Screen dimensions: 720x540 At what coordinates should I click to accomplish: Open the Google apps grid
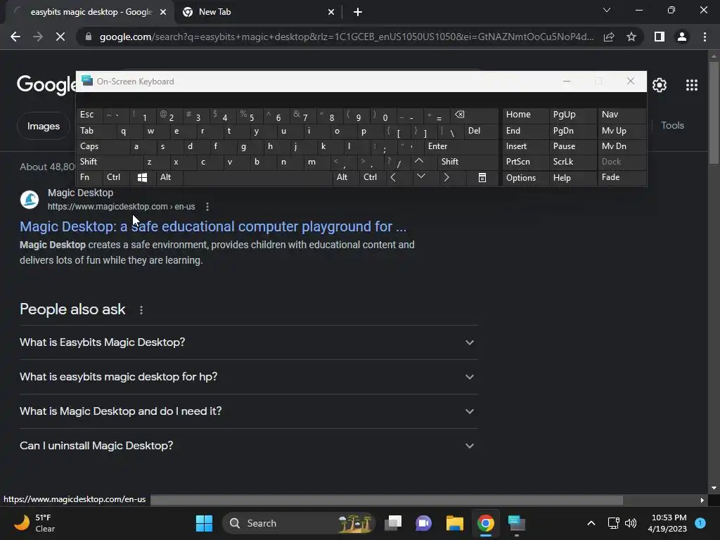pyautogui.click(x=692, y=85)
